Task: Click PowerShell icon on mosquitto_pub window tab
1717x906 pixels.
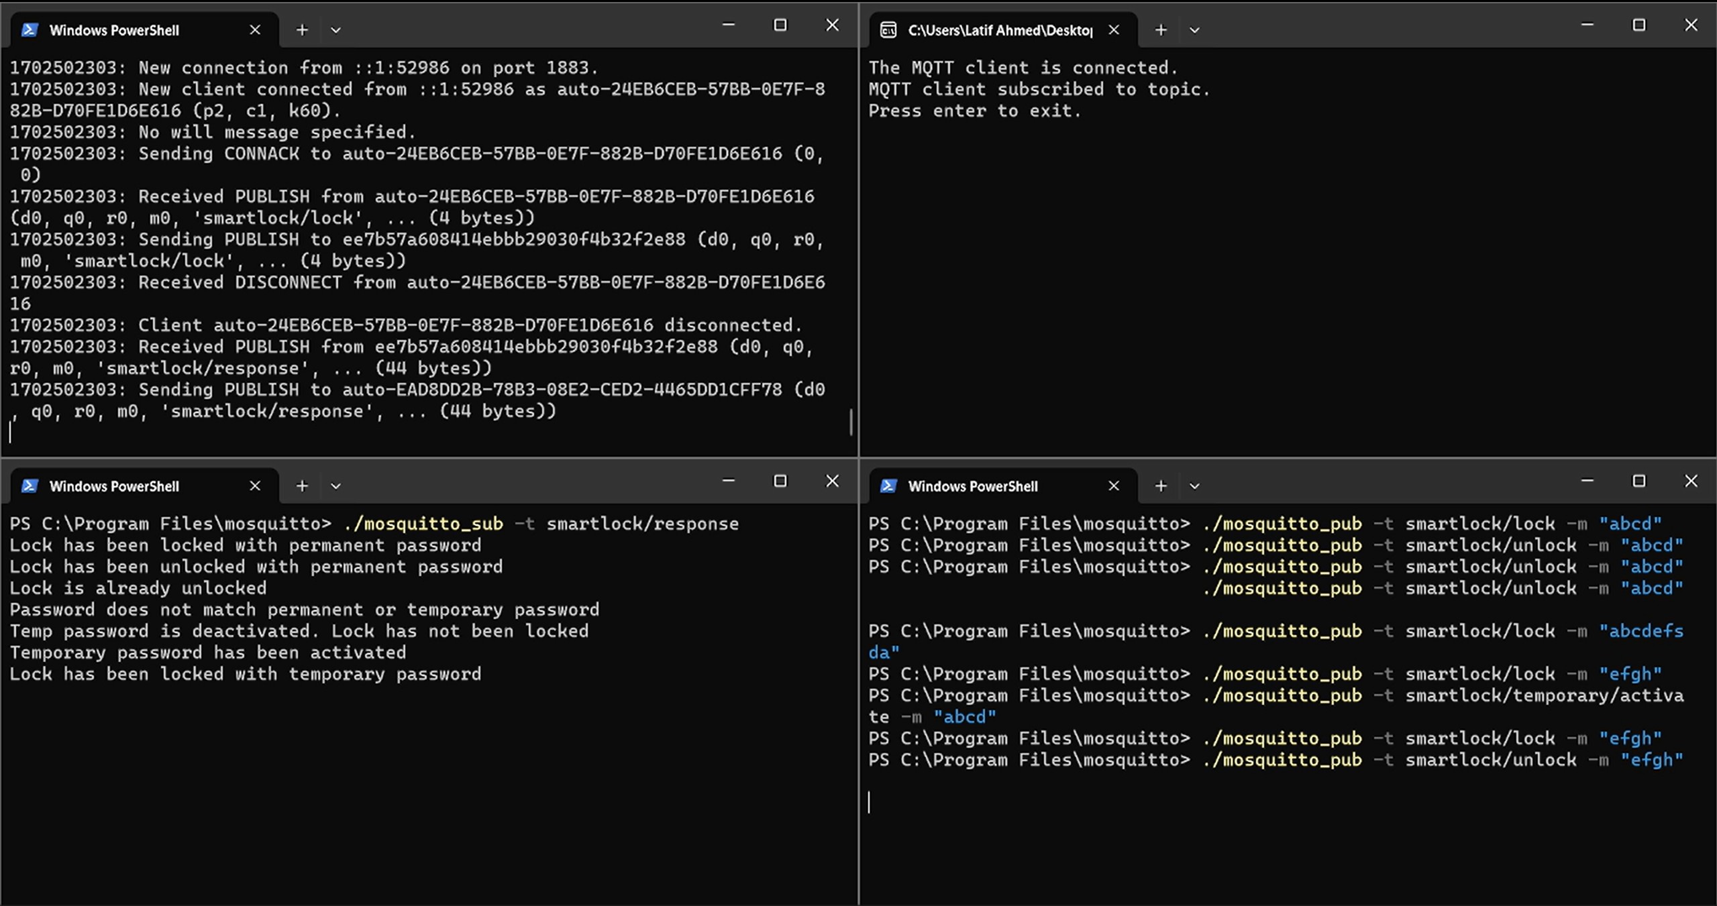Action: coord(888,486)
